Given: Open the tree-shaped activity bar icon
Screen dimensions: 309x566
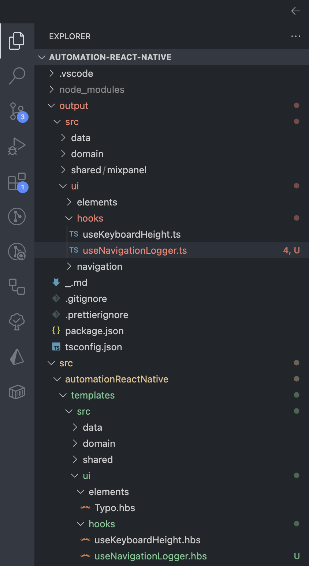Looking at the screenshot, I should coord(17,322).
